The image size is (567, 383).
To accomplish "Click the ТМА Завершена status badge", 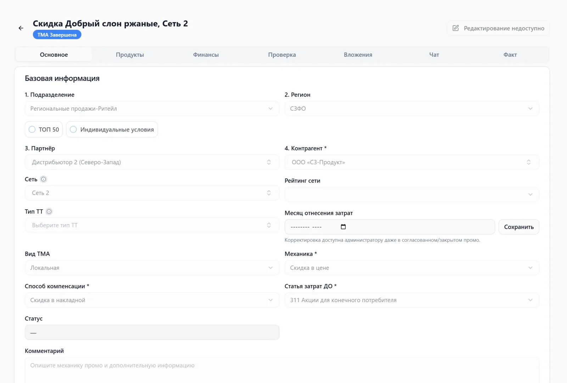I will click(57, 35).
